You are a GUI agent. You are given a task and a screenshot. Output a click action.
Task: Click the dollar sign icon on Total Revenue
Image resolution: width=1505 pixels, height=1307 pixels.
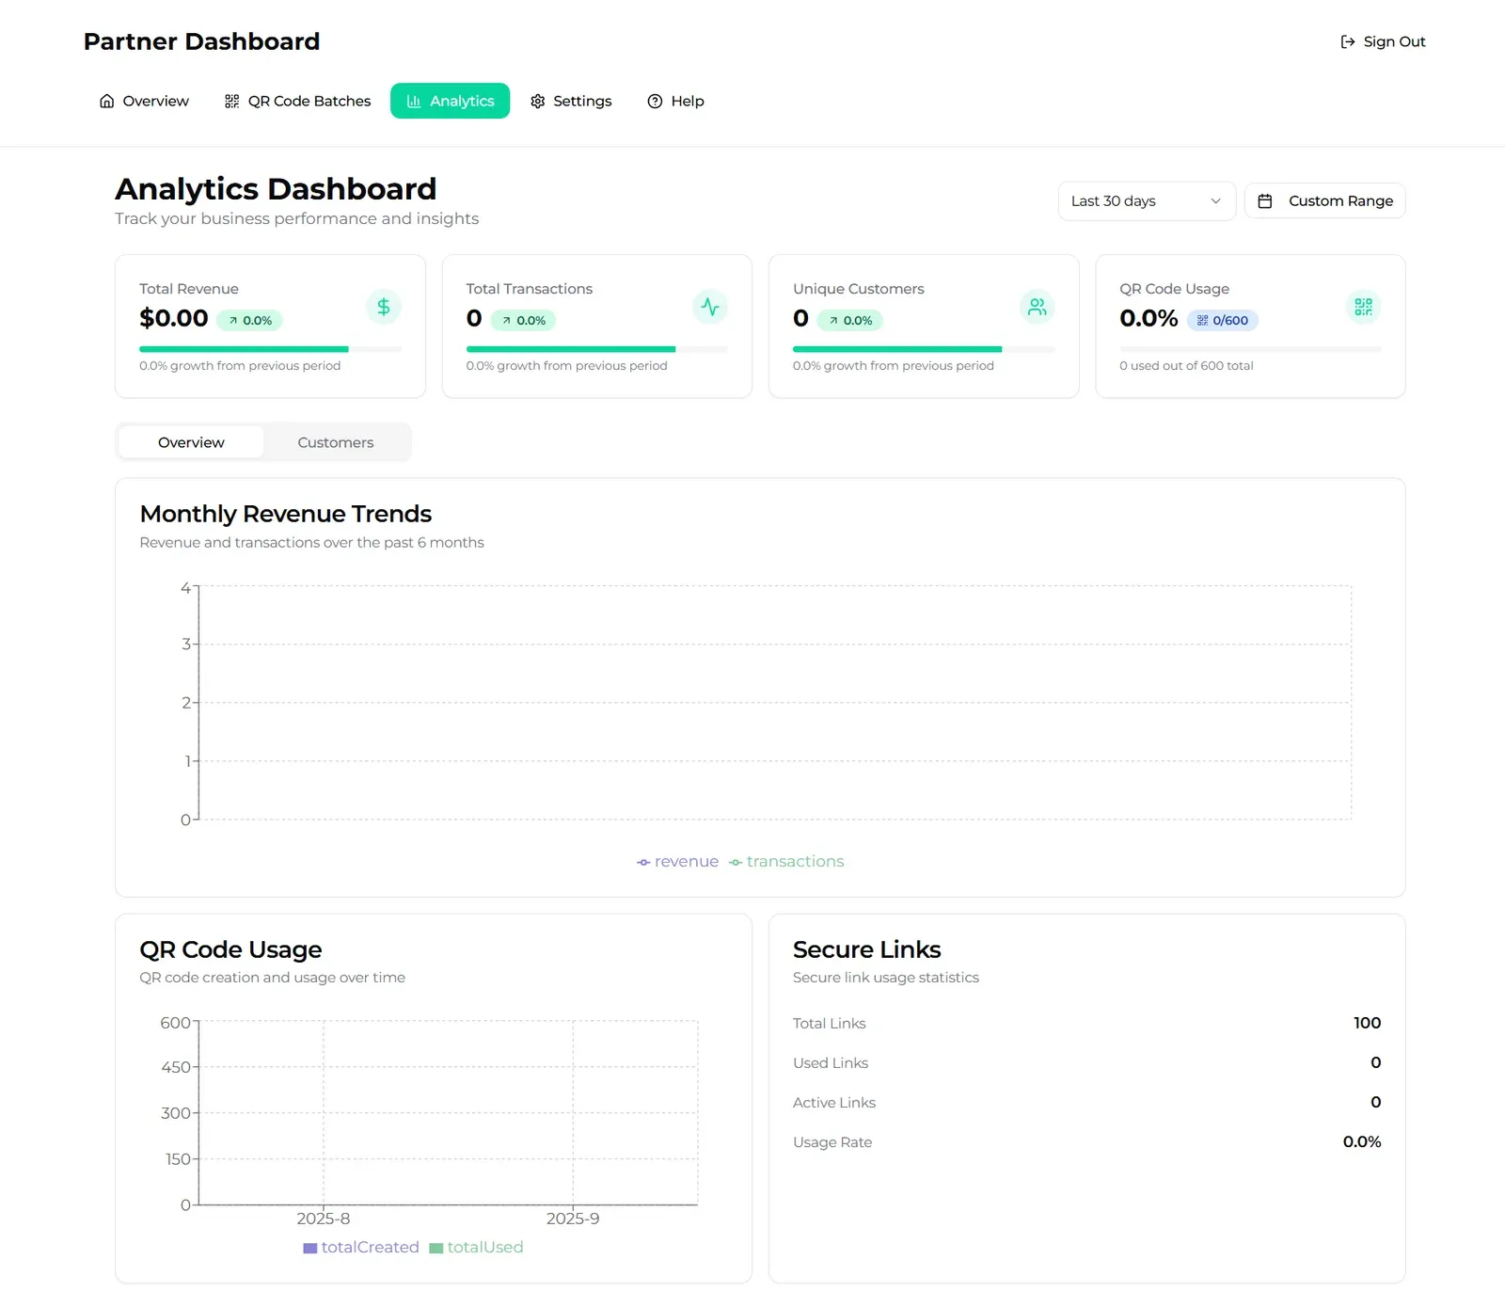point(384,307)
